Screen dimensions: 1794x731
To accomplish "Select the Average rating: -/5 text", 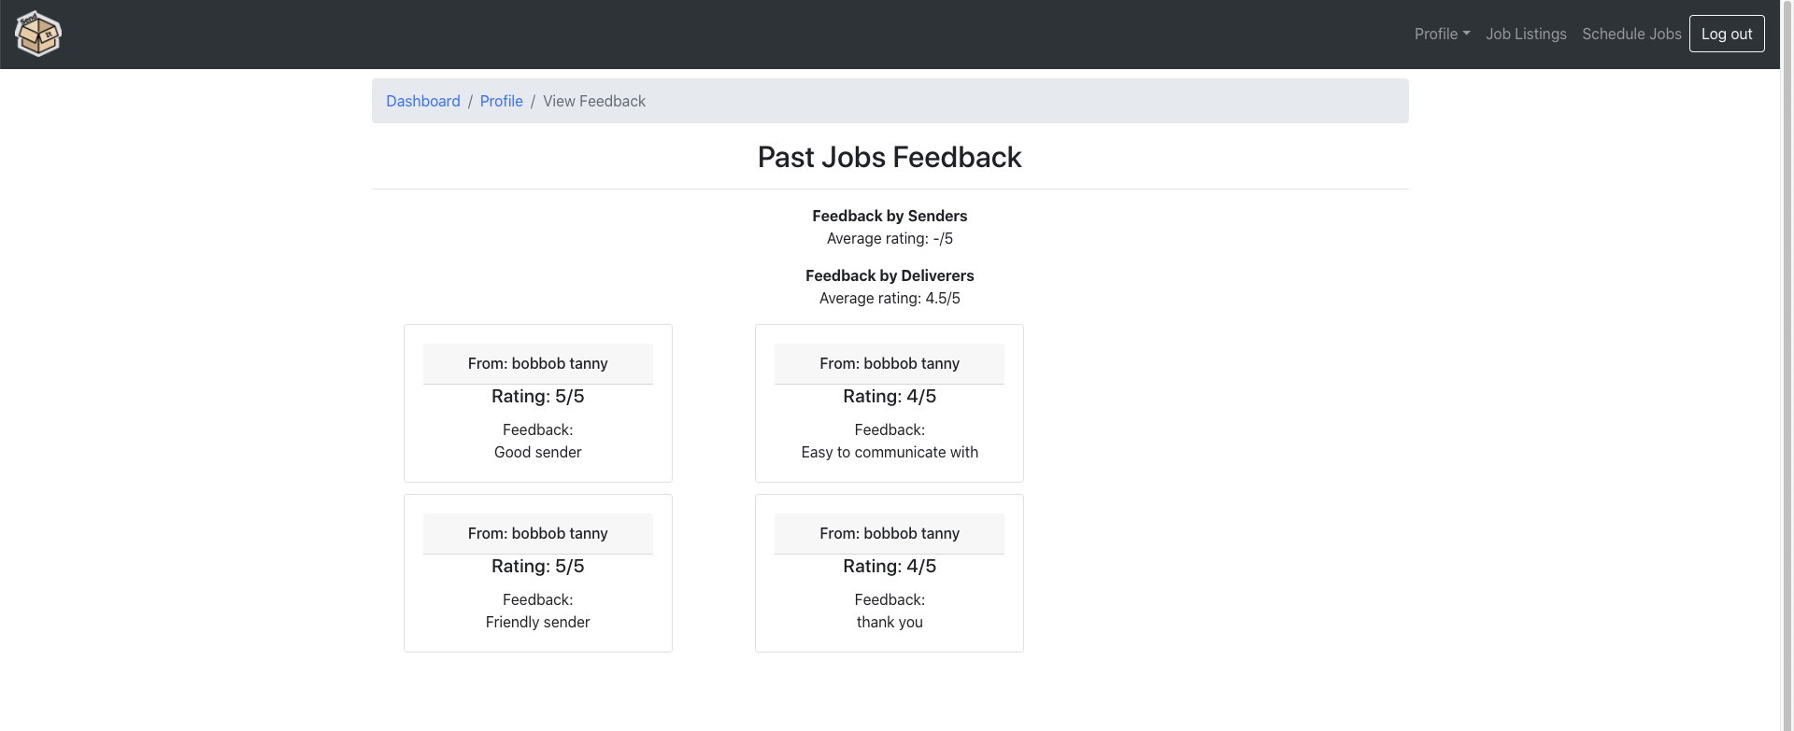I will click(x=890, y=238).
